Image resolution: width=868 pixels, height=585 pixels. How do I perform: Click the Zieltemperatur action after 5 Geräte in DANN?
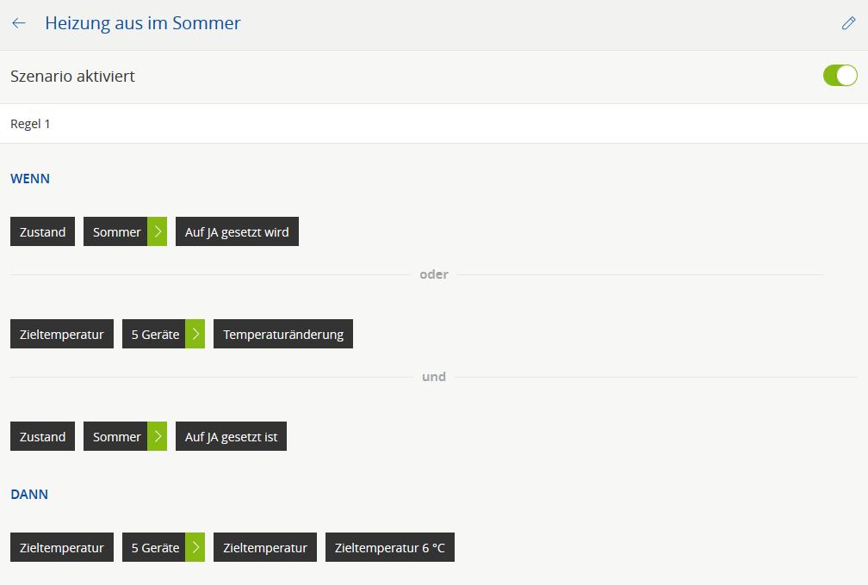(265, 547)
